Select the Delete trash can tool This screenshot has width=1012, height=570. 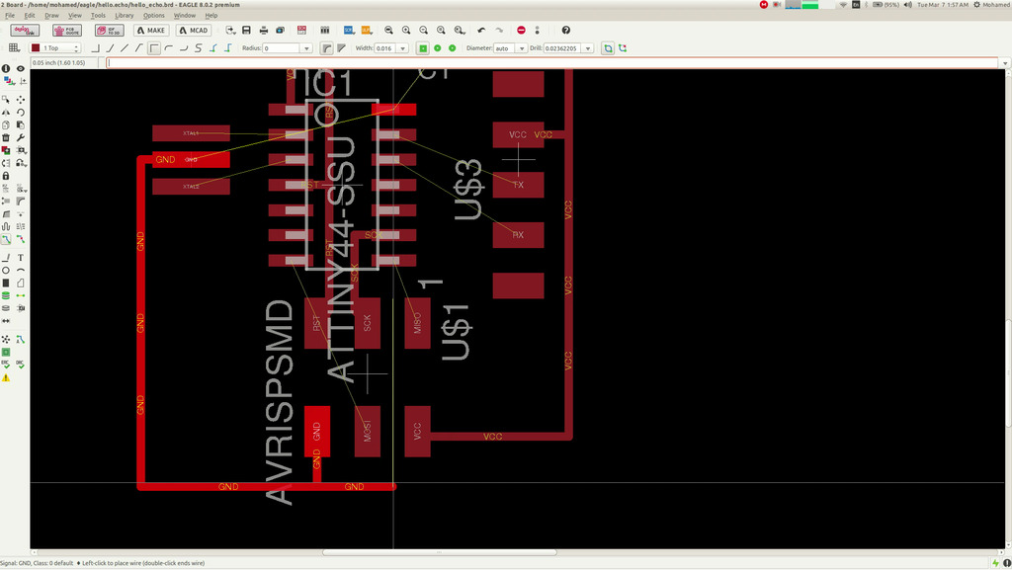pos(6,138)
